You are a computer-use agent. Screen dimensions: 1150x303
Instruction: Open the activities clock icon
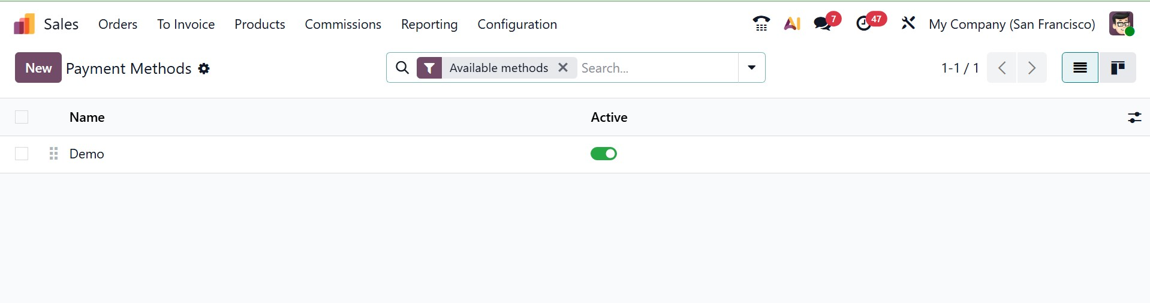863,24
